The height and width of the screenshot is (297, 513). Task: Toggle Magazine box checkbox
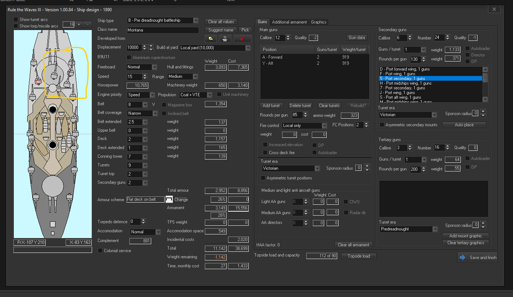[164, 105]
